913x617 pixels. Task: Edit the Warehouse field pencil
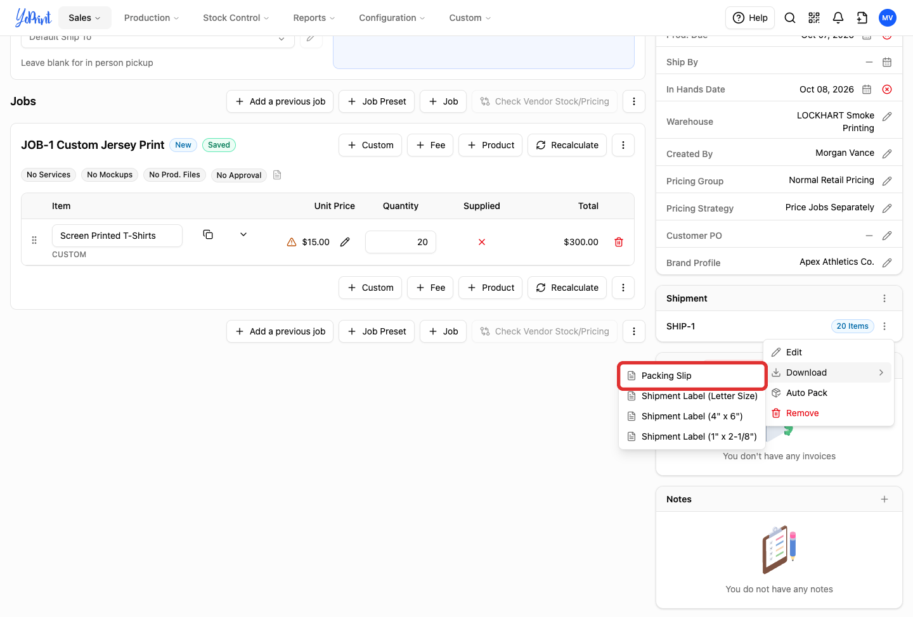coord(887,117)
